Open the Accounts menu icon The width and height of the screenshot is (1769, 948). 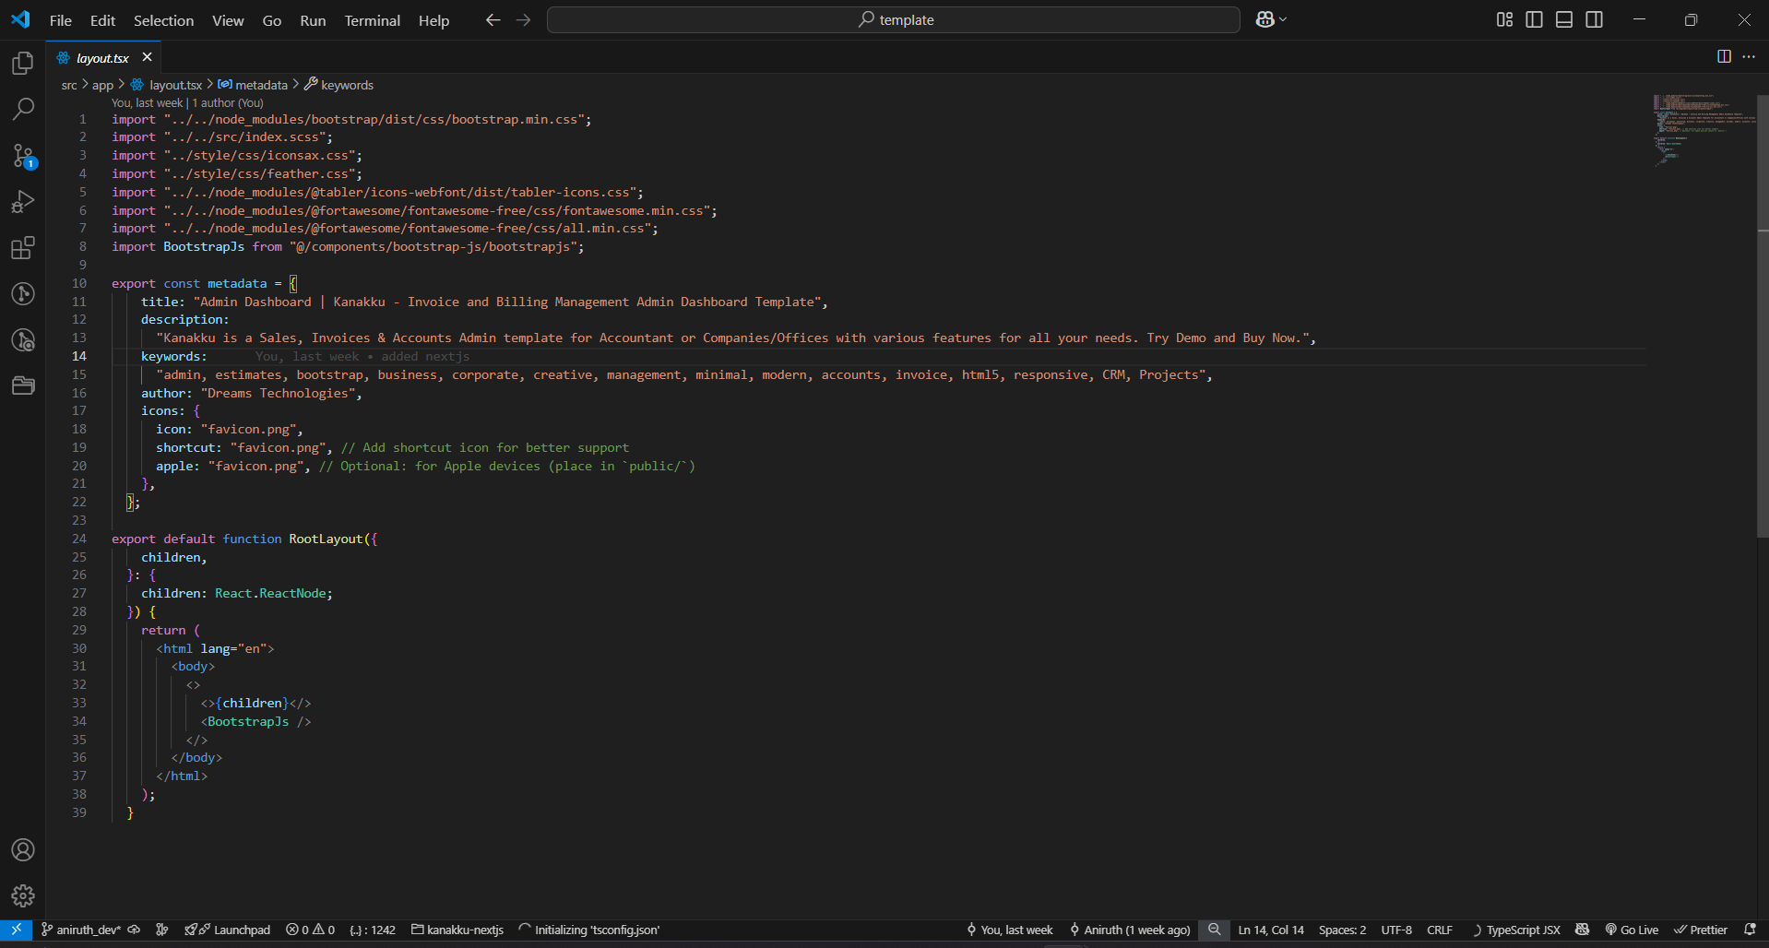click(x=23, y=849)
